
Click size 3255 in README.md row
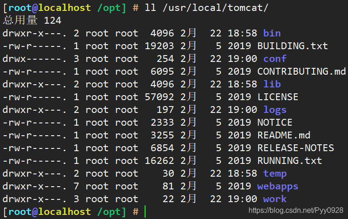(162, 135)
